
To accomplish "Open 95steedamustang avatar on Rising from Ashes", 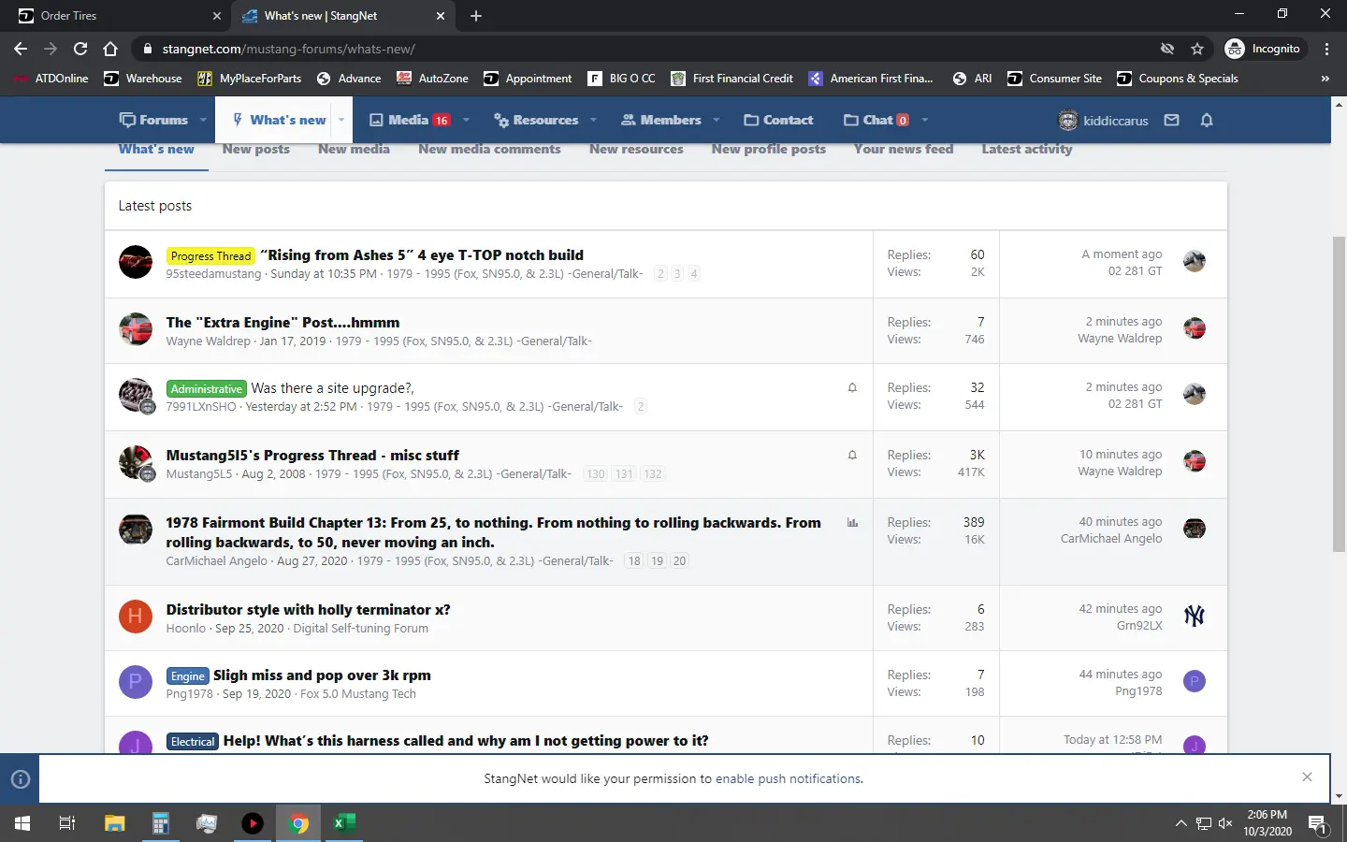I will click(x=136, y=262).
